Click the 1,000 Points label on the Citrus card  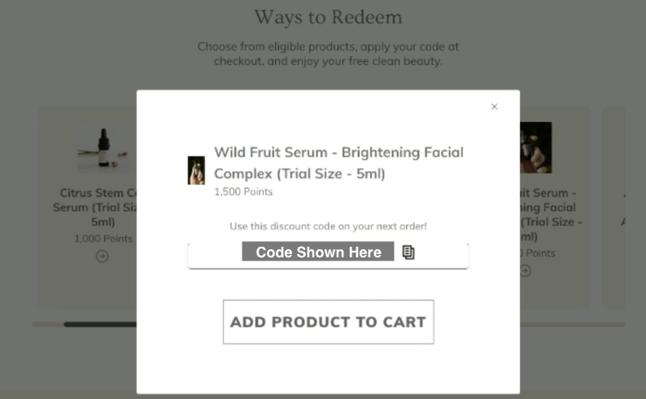click(x=103, y=239)
